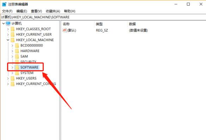This screenshot has width=206, height=140.
Task: Click HKEY_CURRENT_CONFIG folder icon
Action: (13, 84)
